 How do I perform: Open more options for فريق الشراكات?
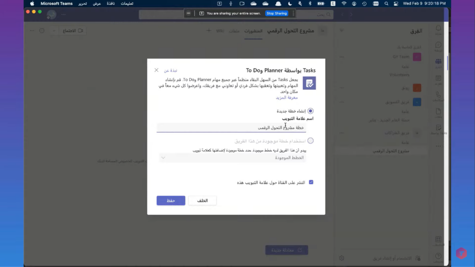pyautogui.click(x=342, y=133)
